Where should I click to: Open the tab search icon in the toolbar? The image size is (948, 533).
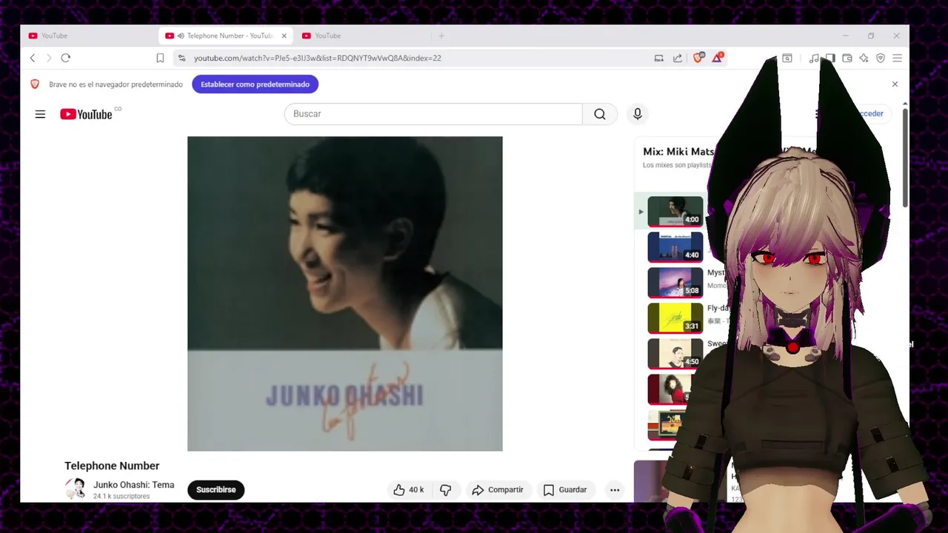(x=787, y=58)
